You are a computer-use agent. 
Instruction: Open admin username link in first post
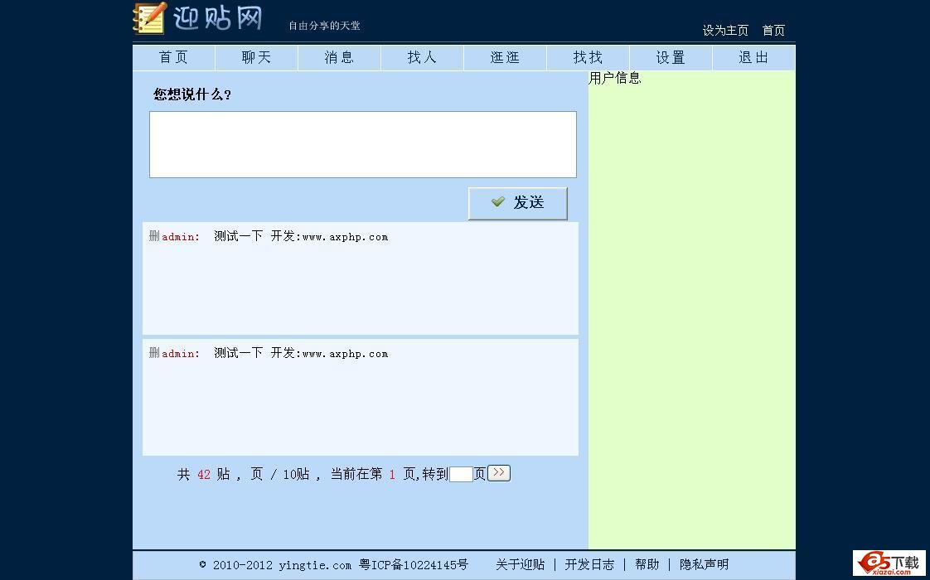pyautogui.click(x=180, y=237)
